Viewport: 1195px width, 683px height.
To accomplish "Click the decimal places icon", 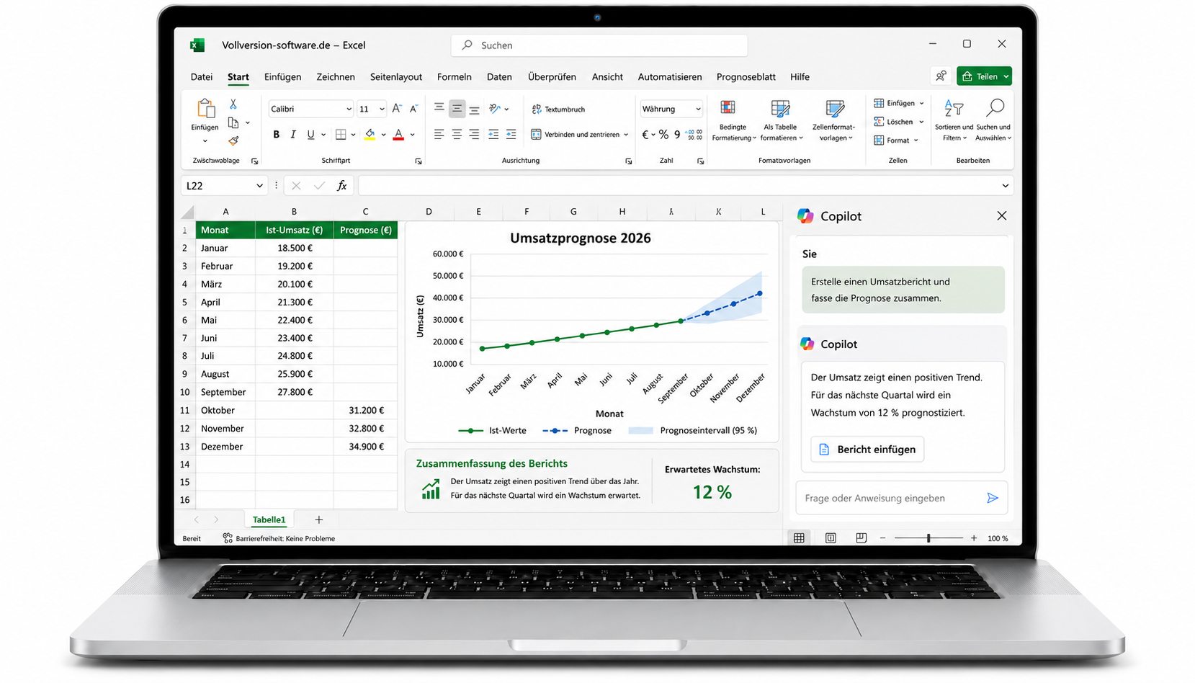I will (694, 135).
